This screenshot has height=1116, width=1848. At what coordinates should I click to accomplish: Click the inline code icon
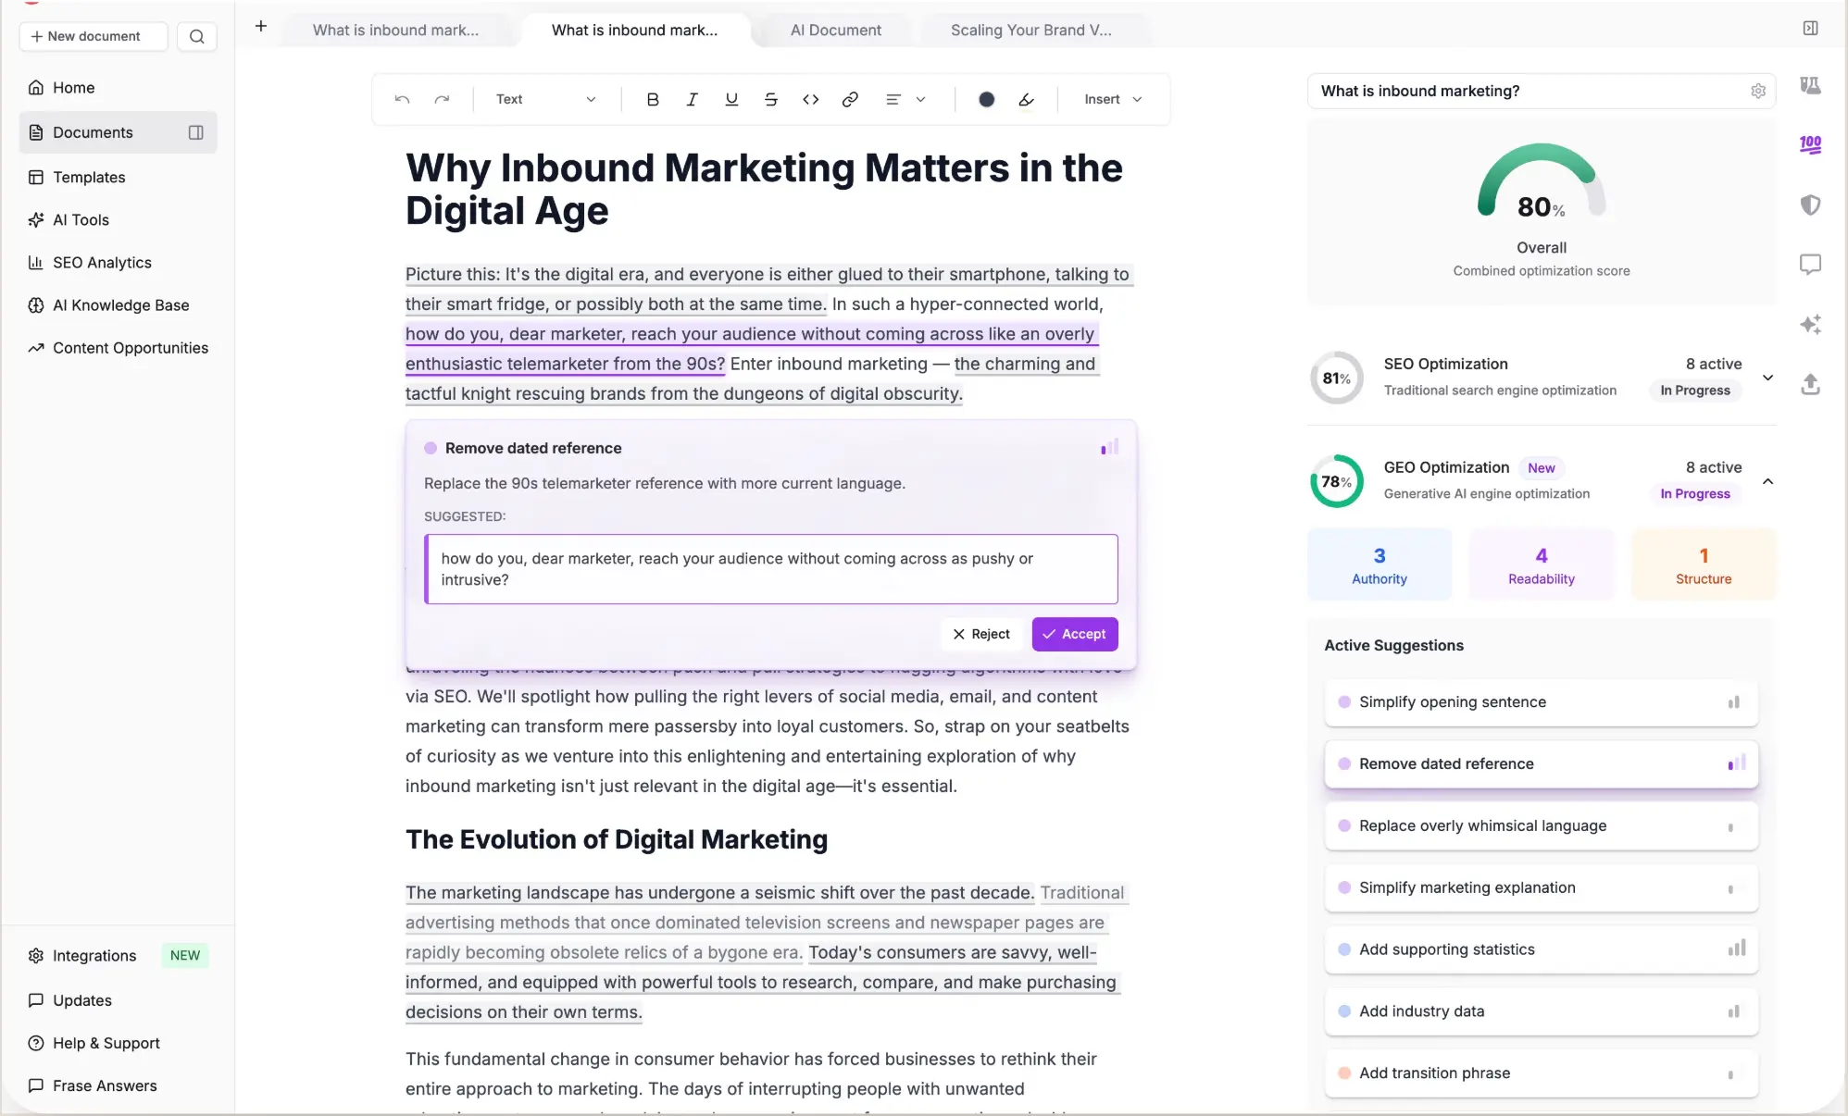click(810, 99)
